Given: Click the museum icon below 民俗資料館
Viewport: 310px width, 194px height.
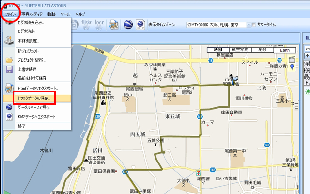Looking at the screenshot, I should pyautogui.click(x=103, y=103).
